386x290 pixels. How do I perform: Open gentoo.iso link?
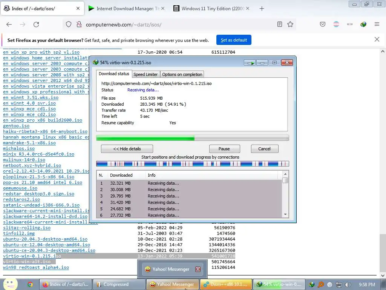[x=16, y=126]
